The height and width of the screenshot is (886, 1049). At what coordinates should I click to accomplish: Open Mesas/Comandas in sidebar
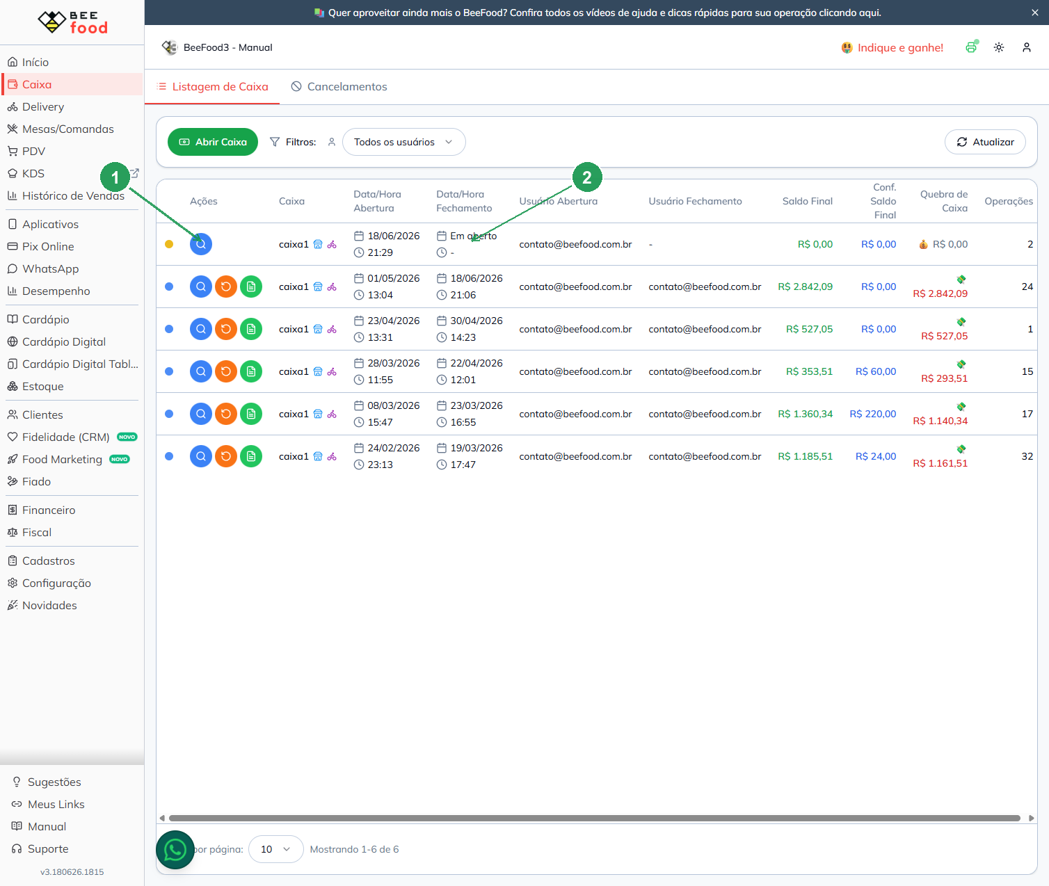[72, 129]
